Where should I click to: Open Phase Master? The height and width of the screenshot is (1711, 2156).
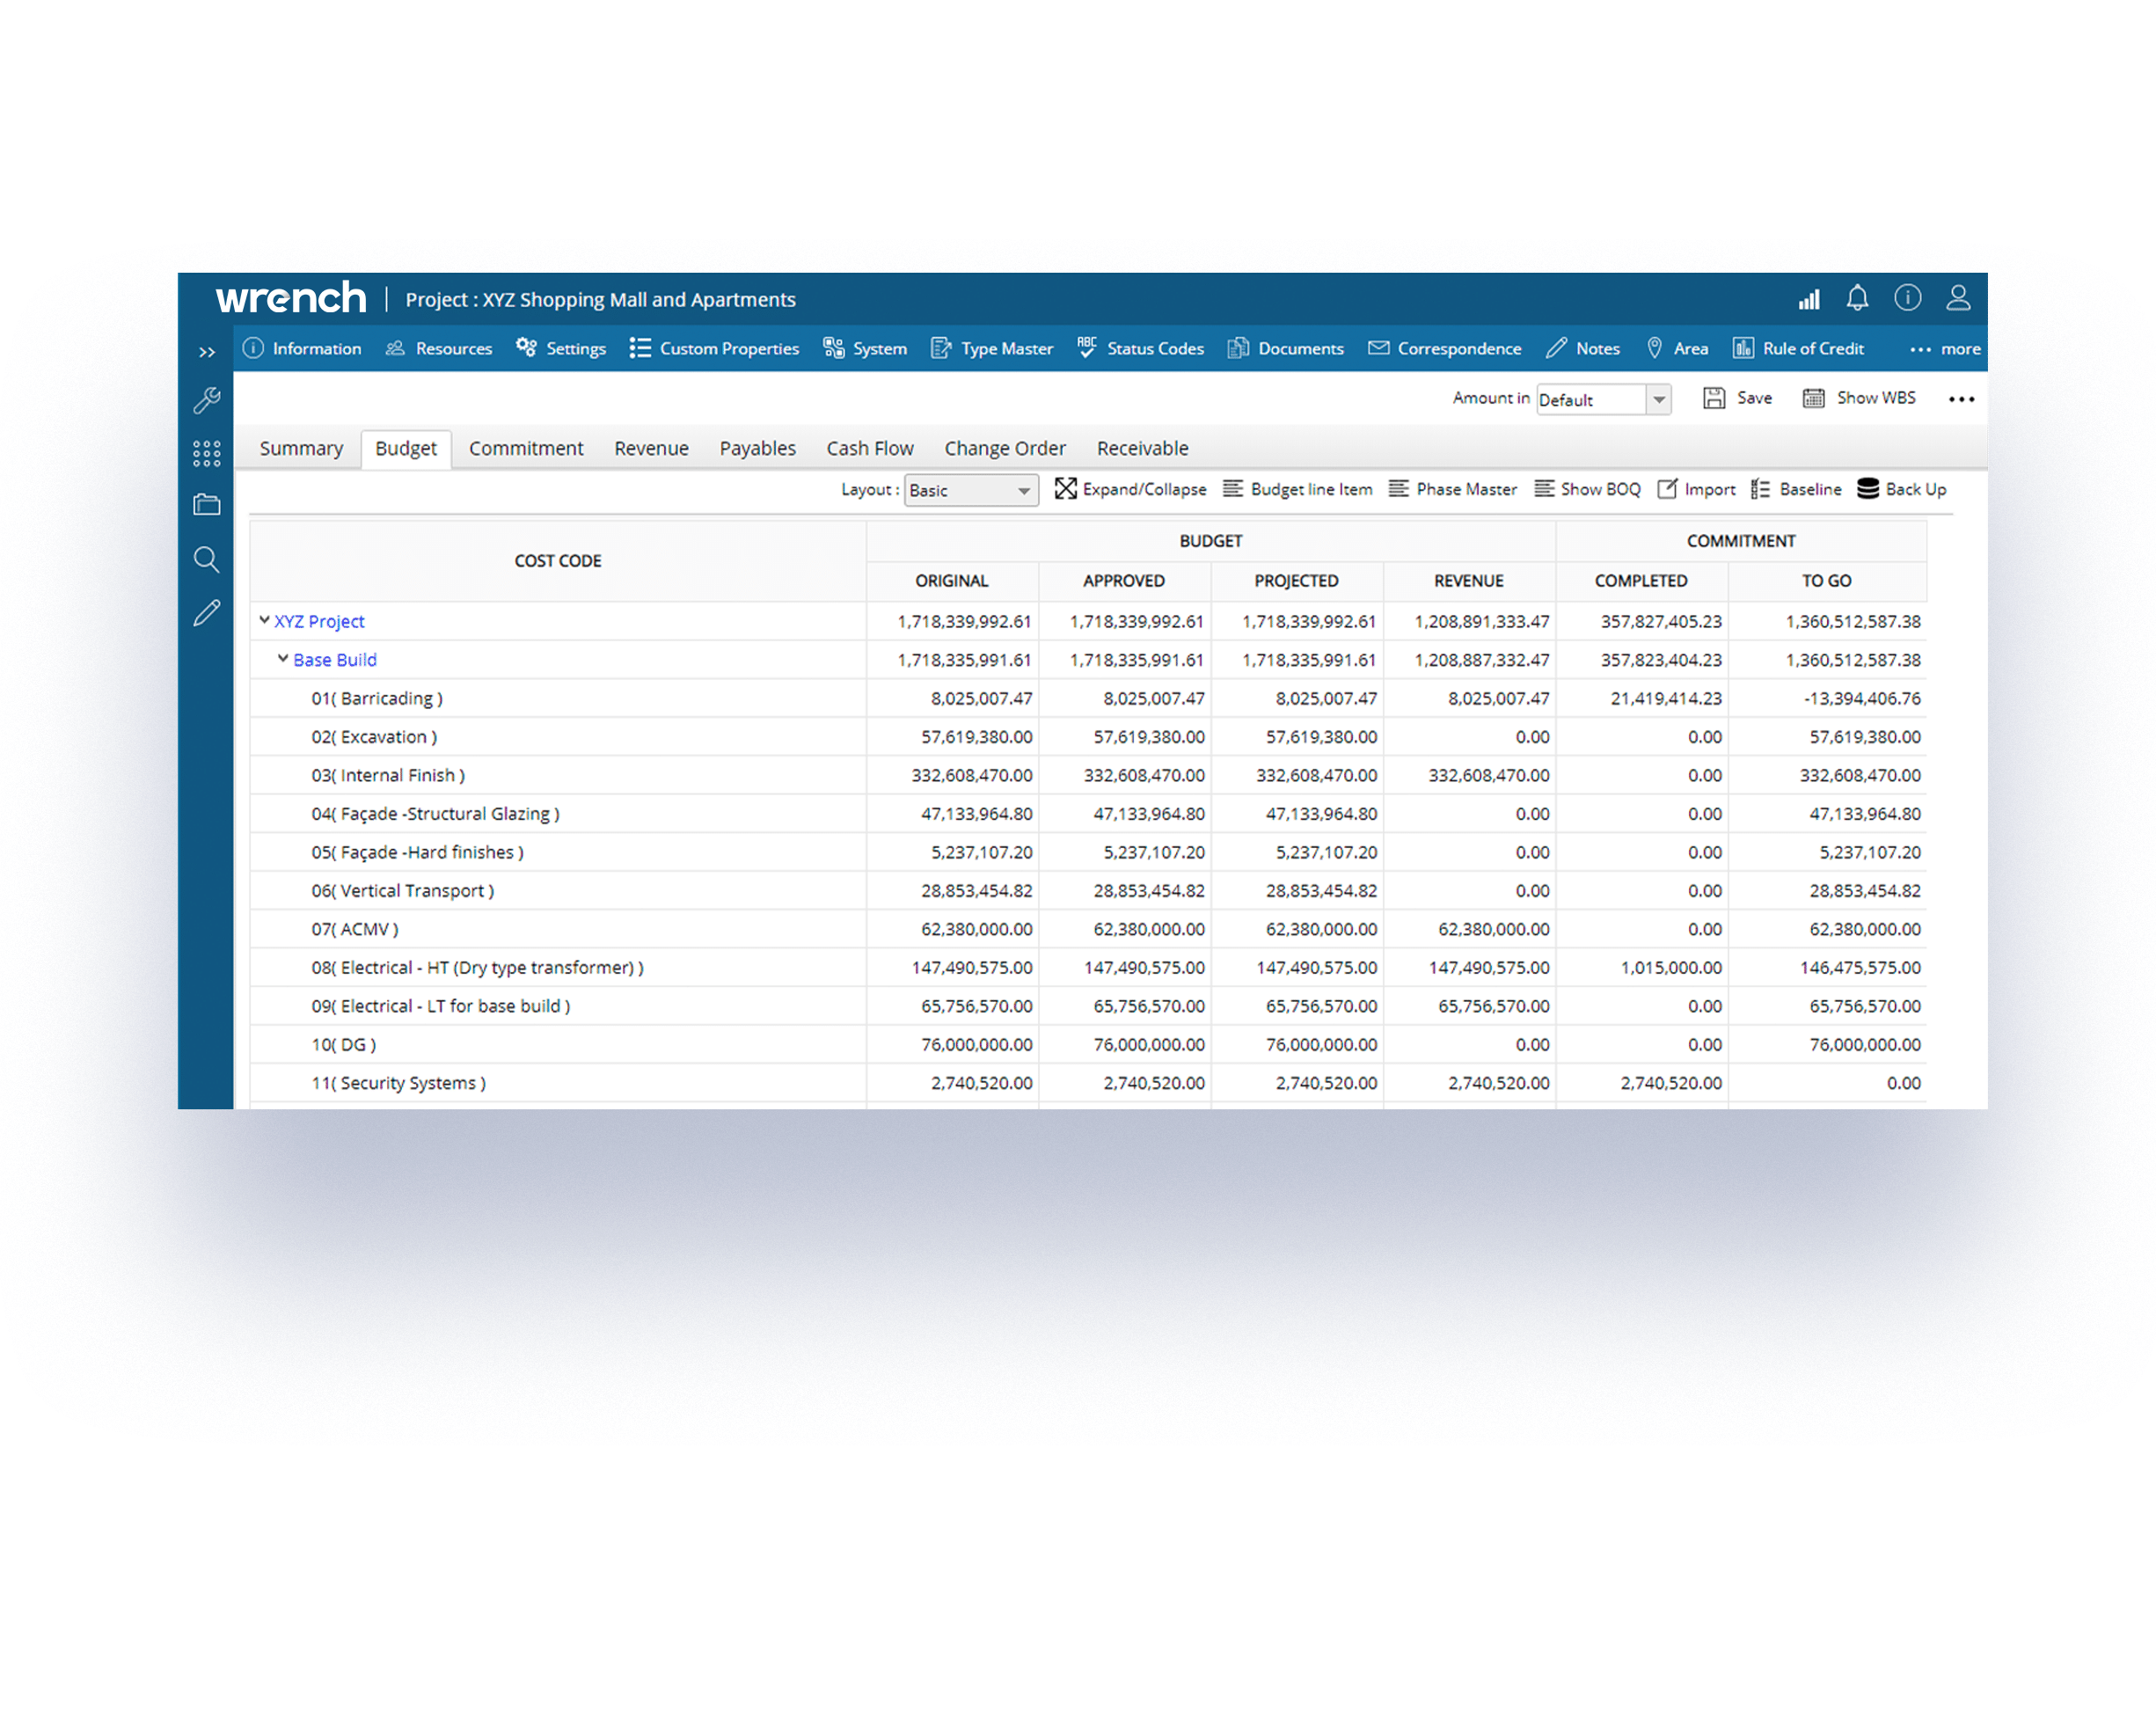point(1452,489)
